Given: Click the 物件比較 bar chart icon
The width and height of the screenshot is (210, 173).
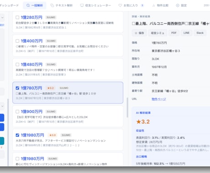Looking at the screenshot, I should (153, 5).
